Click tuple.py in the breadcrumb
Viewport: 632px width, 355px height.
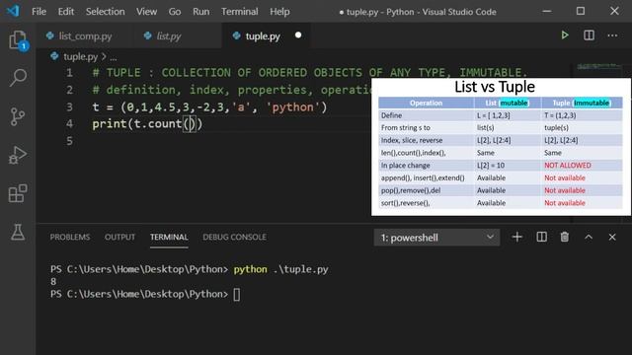tap(81, 57)
